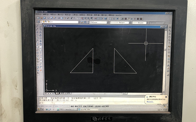Toggle 正交 (Ortho) in status bar

click(x=81, y=106)
